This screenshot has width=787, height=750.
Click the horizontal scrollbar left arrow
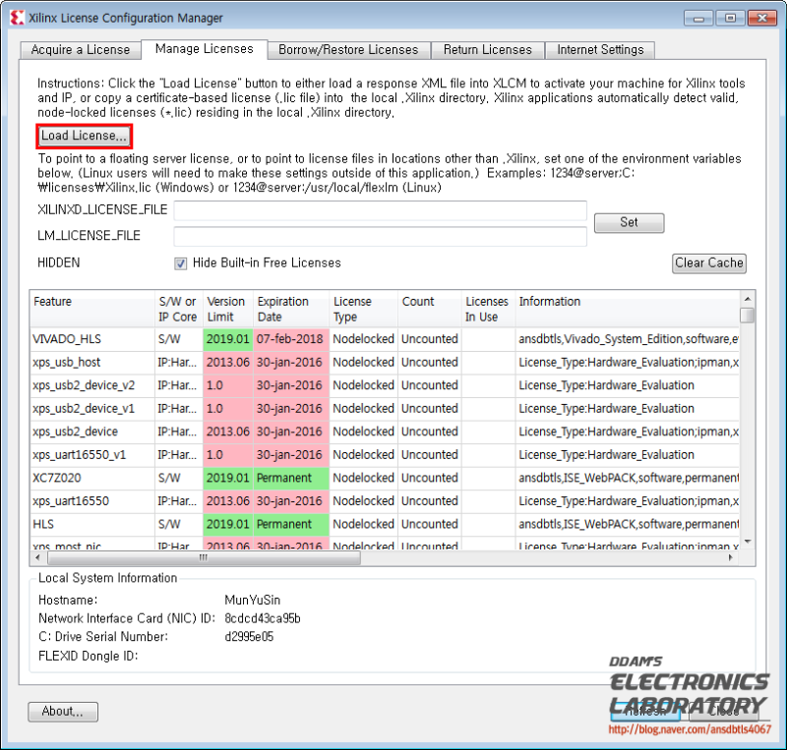click(36, 556)
